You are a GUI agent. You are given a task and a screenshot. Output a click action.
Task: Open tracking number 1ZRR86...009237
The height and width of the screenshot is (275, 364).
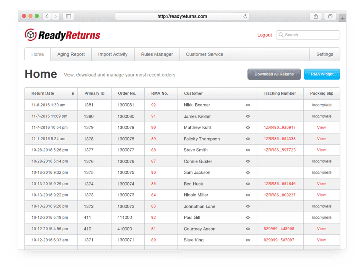[x=280, y=195]
